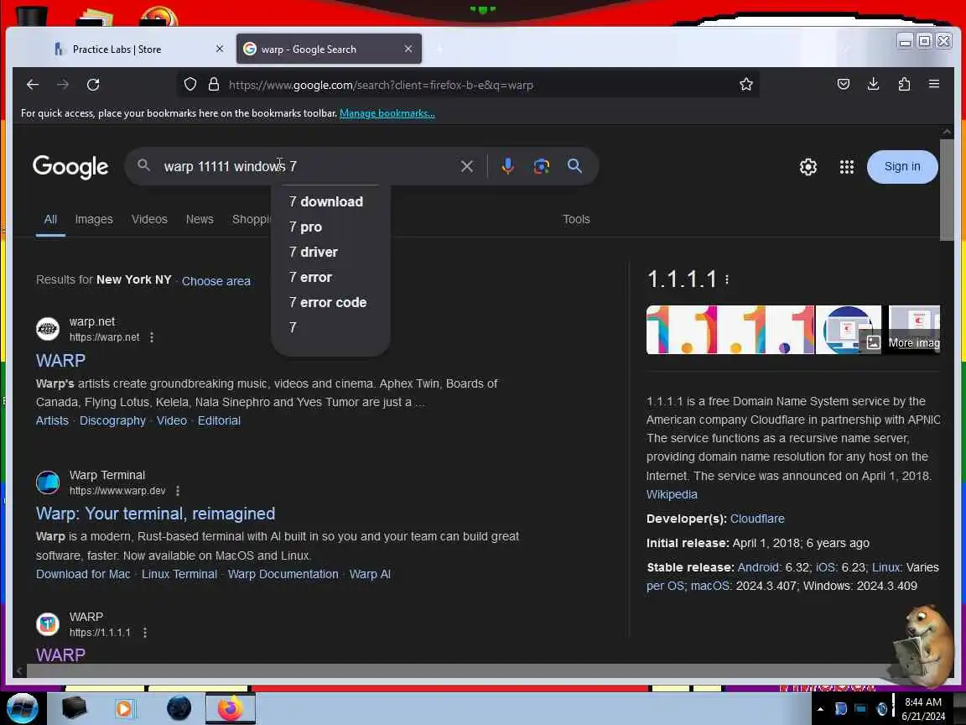Screen dimensions: 966x725
Task: Open the Cloudflare developer link
Action: click(x=757, y=519)
